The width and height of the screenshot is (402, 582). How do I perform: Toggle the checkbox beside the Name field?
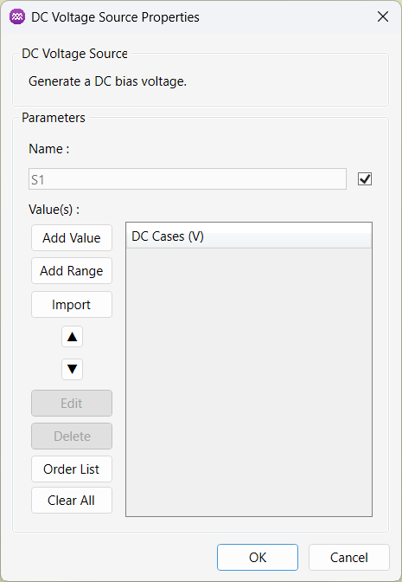365,179
